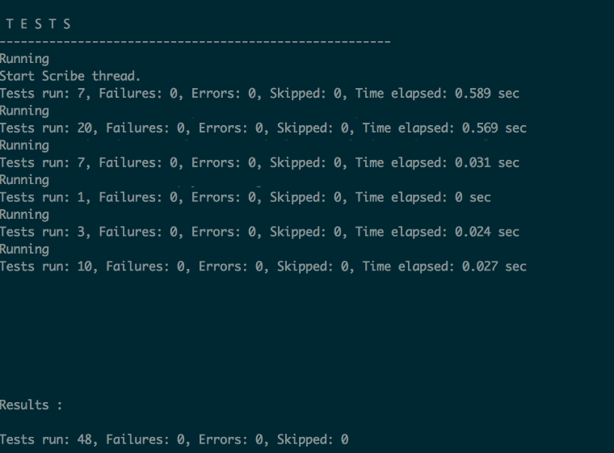This screenshot has height=453, width=614.
Task: Click the last Running line above 'Tests run: 10'
Action: coord(25,250)
